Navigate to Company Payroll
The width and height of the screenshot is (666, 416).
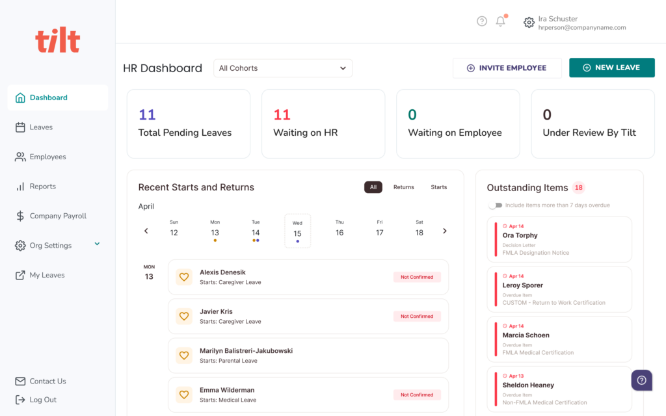[58, 216]
